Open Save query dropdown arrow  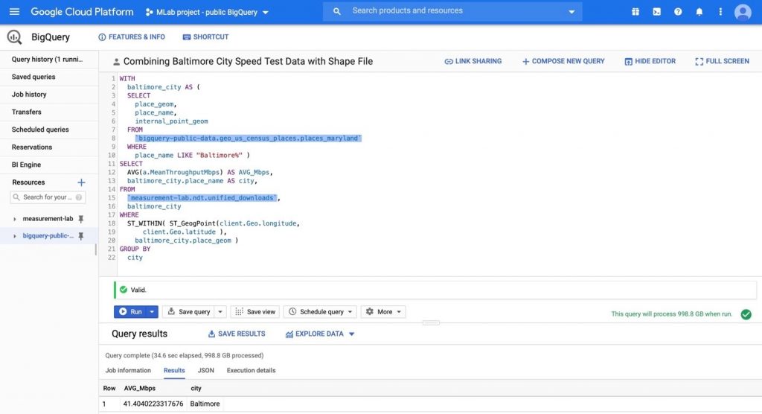220,312
